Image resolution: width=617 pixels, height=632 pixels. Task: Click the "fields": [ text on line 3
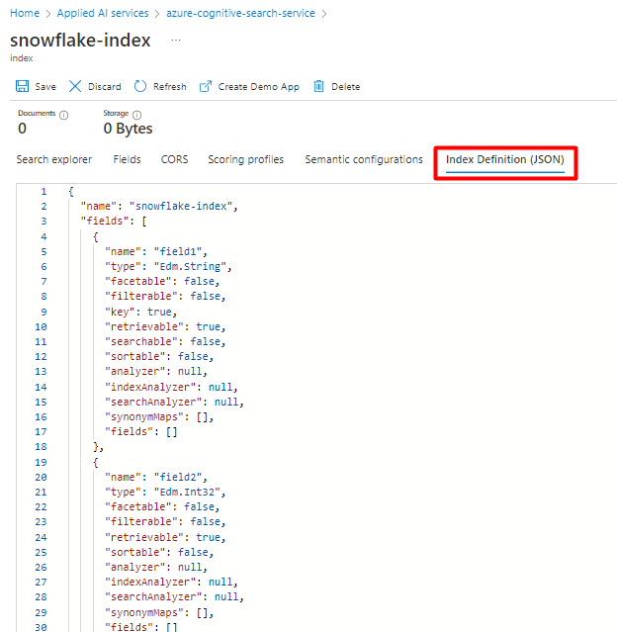click(x=114, y=221)
